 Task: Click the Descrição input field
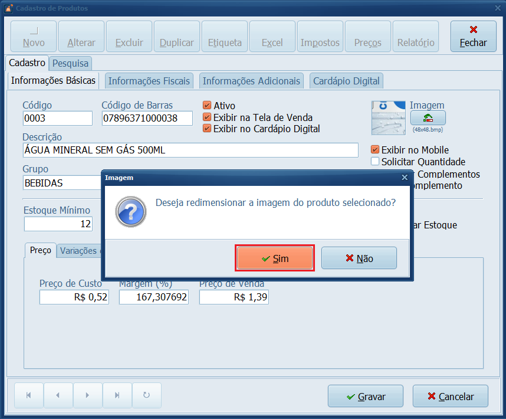[x=190, y=150]
